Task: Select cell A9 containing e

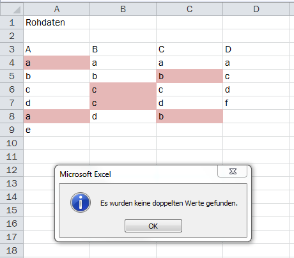Action: 57,130
